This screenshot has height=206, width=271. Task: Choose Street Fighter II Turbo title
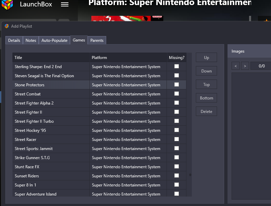34,121
